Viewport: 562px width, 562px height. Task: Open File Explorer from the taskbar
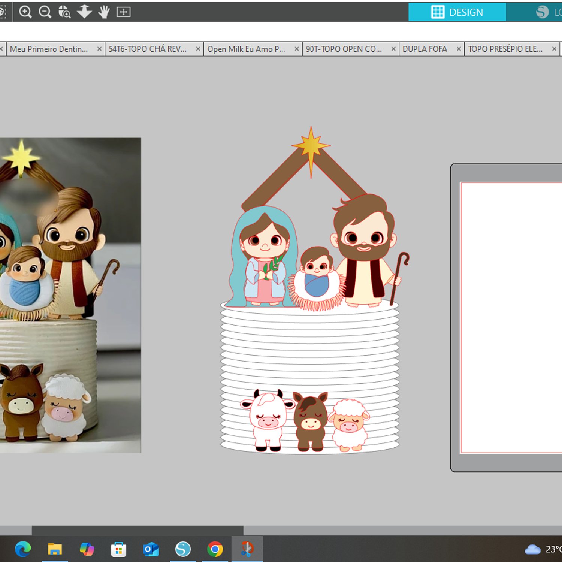tap(55, 549)
